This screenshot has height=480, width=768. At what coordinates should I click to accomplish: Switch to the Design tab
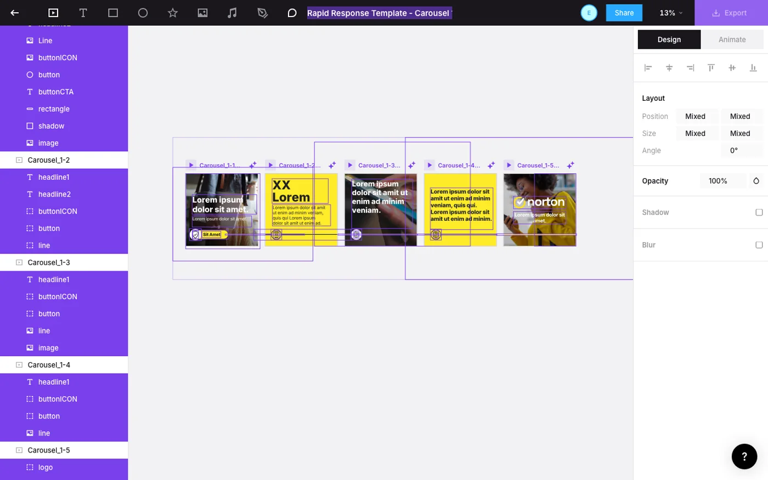669,39
